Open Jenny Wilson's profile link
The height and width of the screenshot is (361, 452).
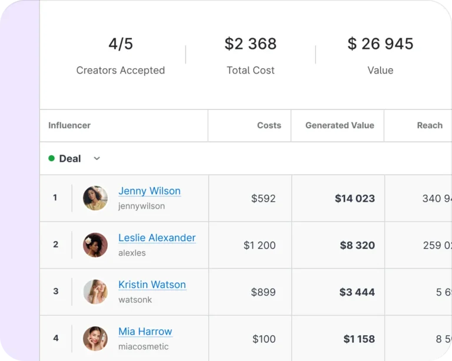pyautogui.click(x=149, y=191)
